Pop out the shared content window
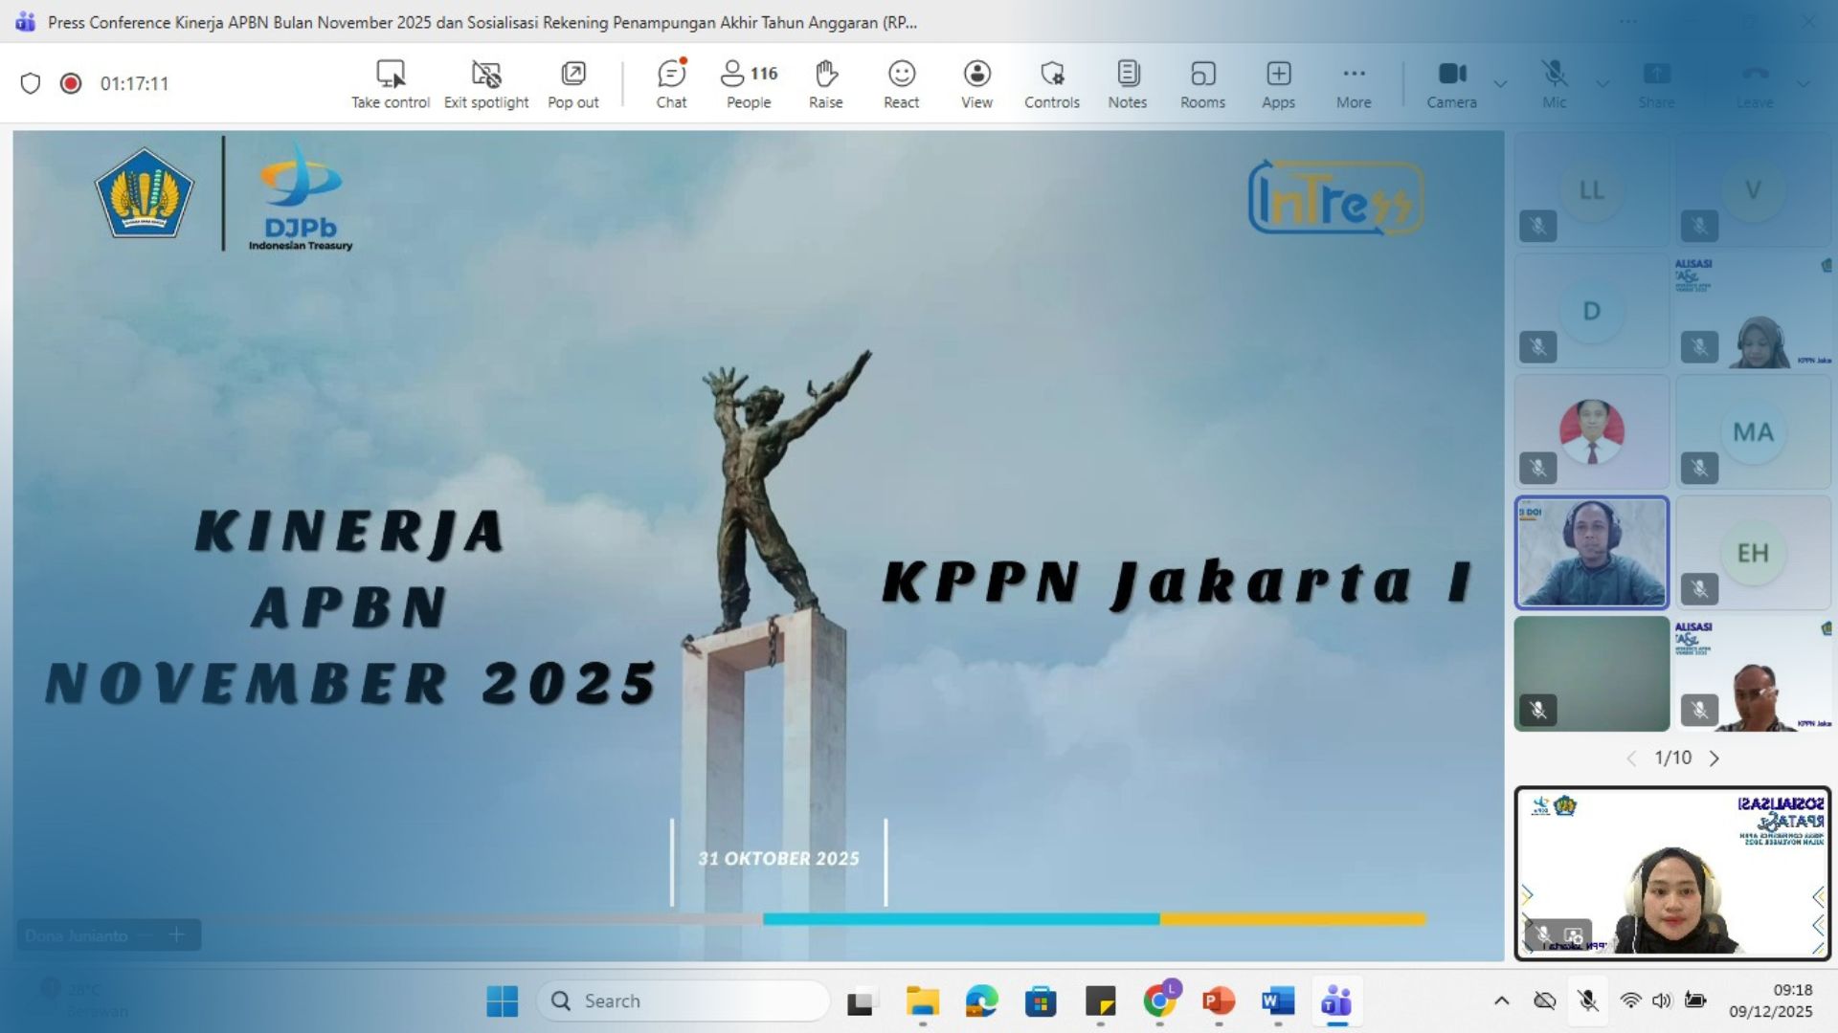 pos(572,84)
